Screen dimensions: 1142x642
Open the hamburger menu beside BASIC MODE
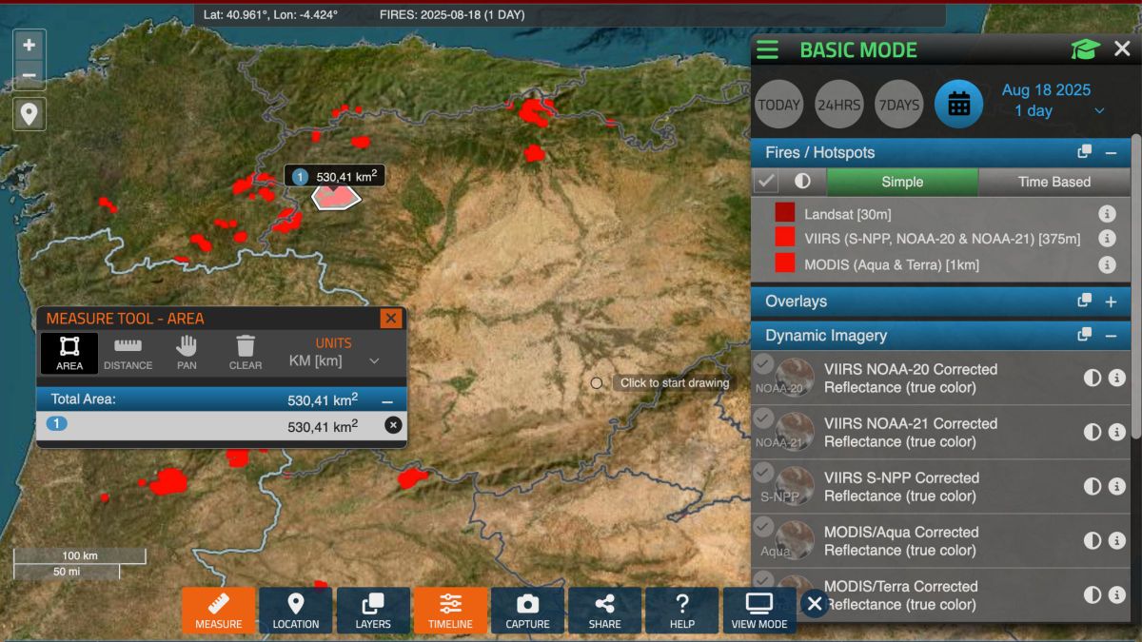click(x=767, y=49)
